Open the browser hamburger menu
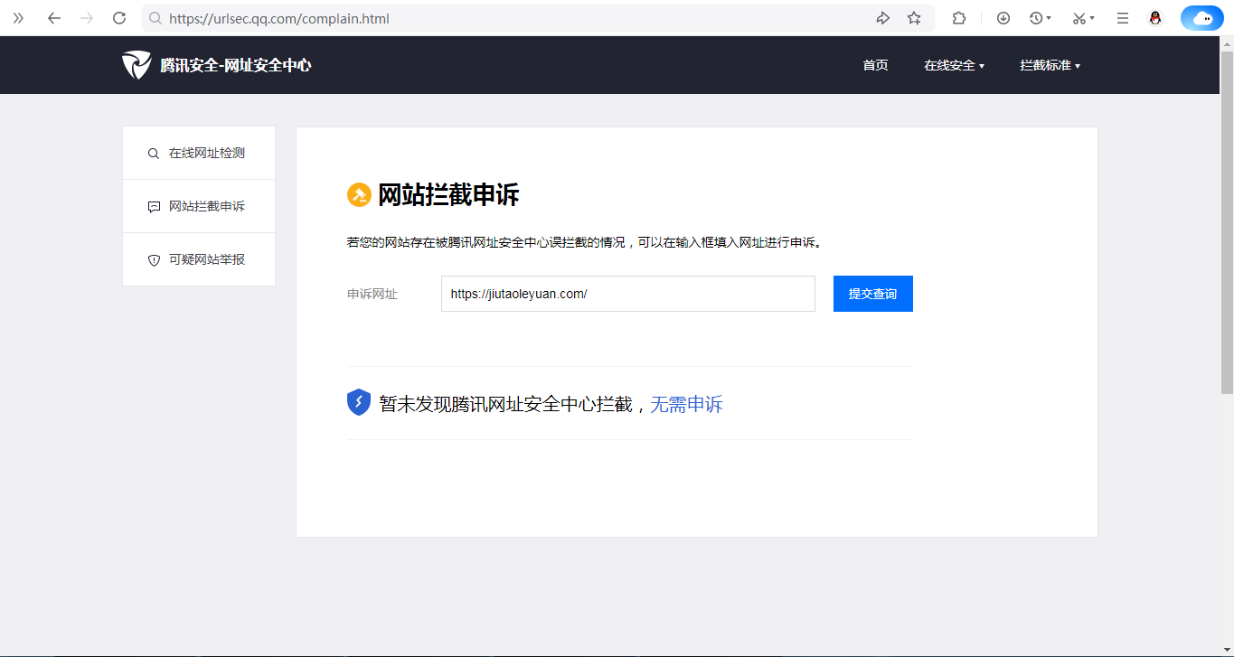This screenshot has height=657, width=1234. (1123, 18)
